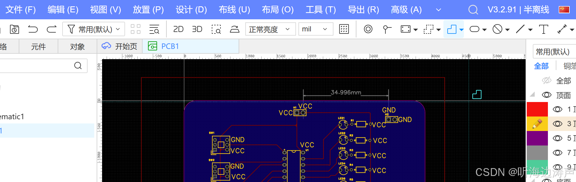576x182 pixels.
Task: Toggle visibility of 顶面 layer group
Action: tap(547, 95)
